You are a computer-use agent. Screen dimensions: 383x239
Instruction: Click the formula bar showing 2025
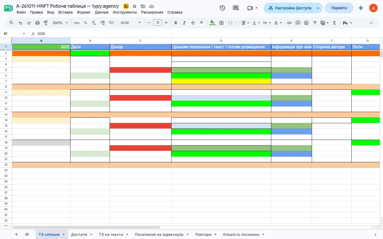tap(207, 34)
